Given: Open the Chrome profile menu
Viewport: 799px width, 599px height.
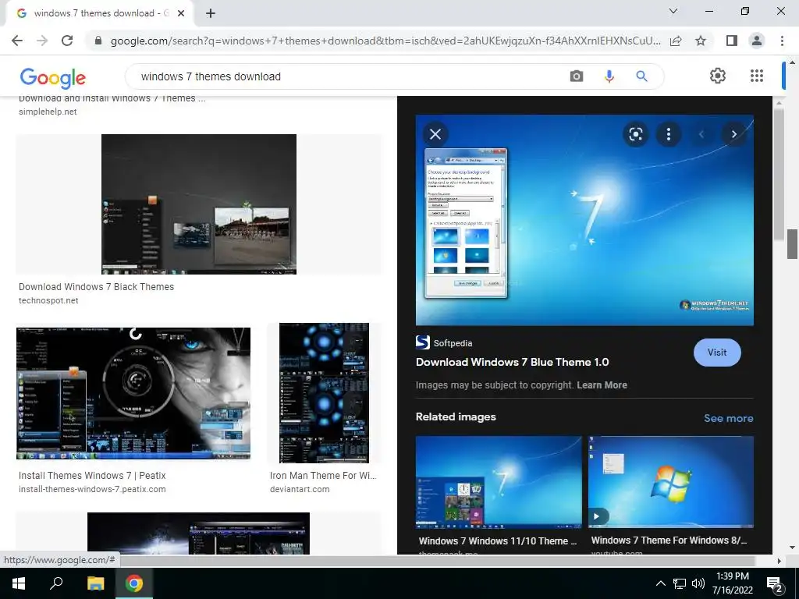Looking at the screenshot, I should point(757,41).
